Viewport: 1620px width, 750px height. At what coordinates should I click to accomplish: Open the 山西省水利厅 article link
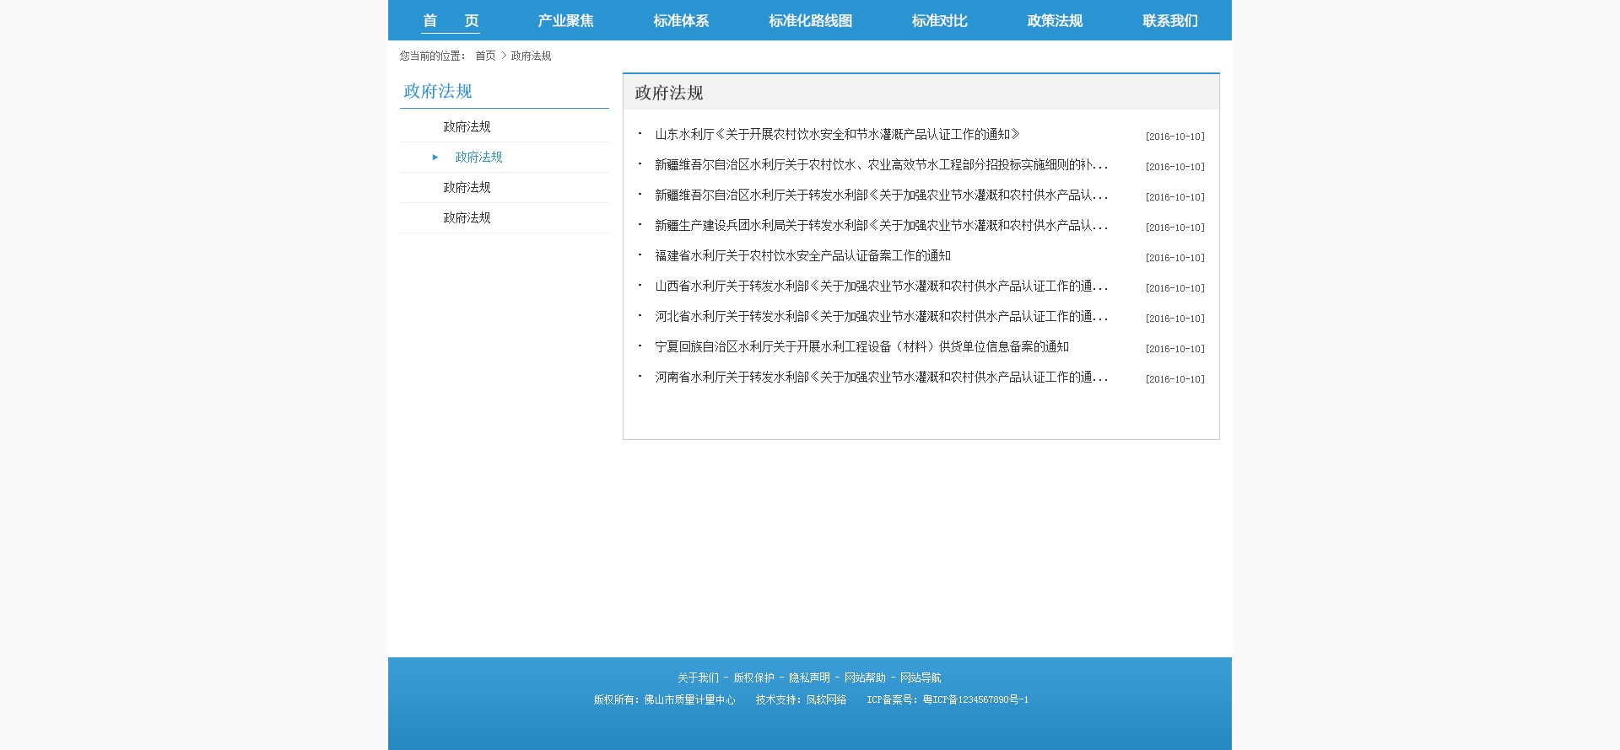pyautogui.click(x=881, y=287)
